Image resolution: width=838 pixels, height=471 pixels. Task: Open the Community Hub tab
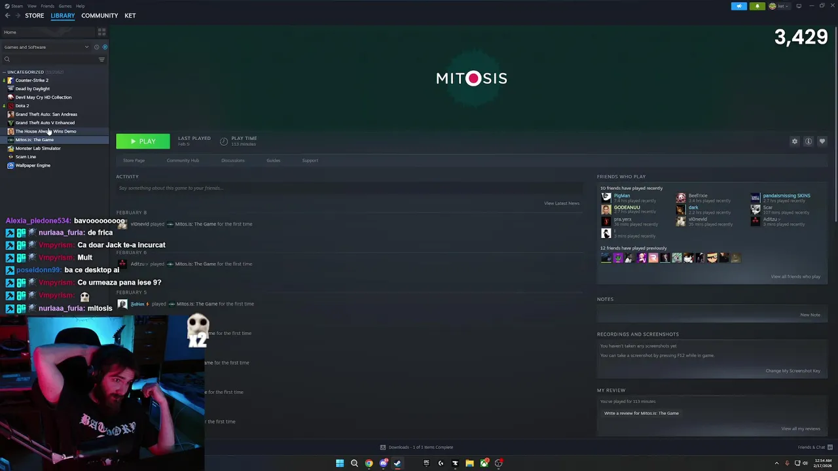pos(183,160)
